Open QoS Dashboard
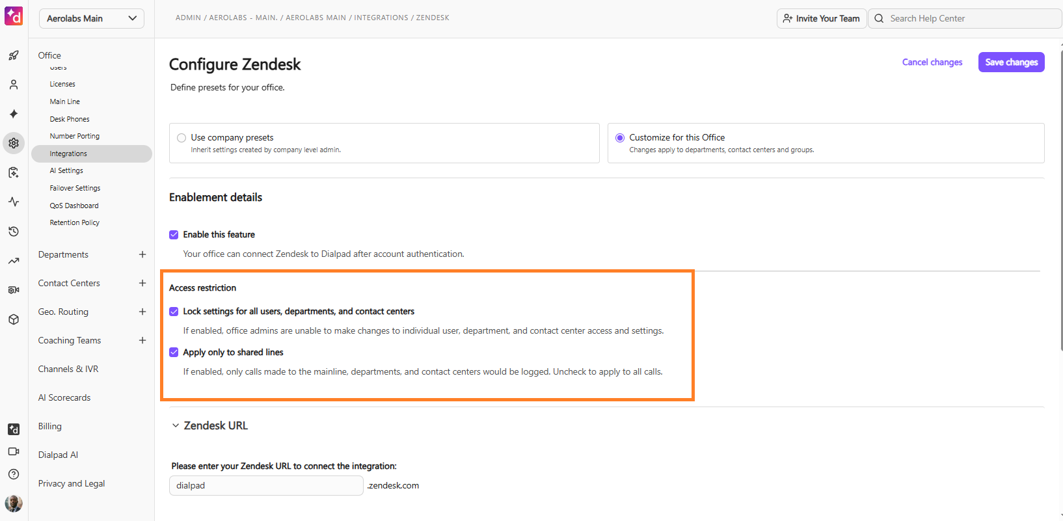The width and height of the screenshot is (1063, 521). (74, 206)
